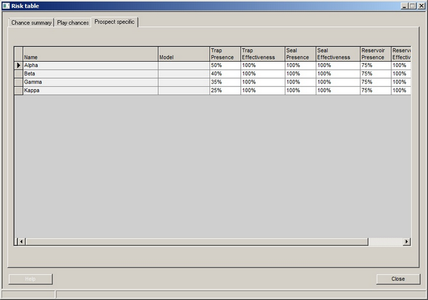Click the Model column header
Screen dimensions: 428x300
[183, 54]
